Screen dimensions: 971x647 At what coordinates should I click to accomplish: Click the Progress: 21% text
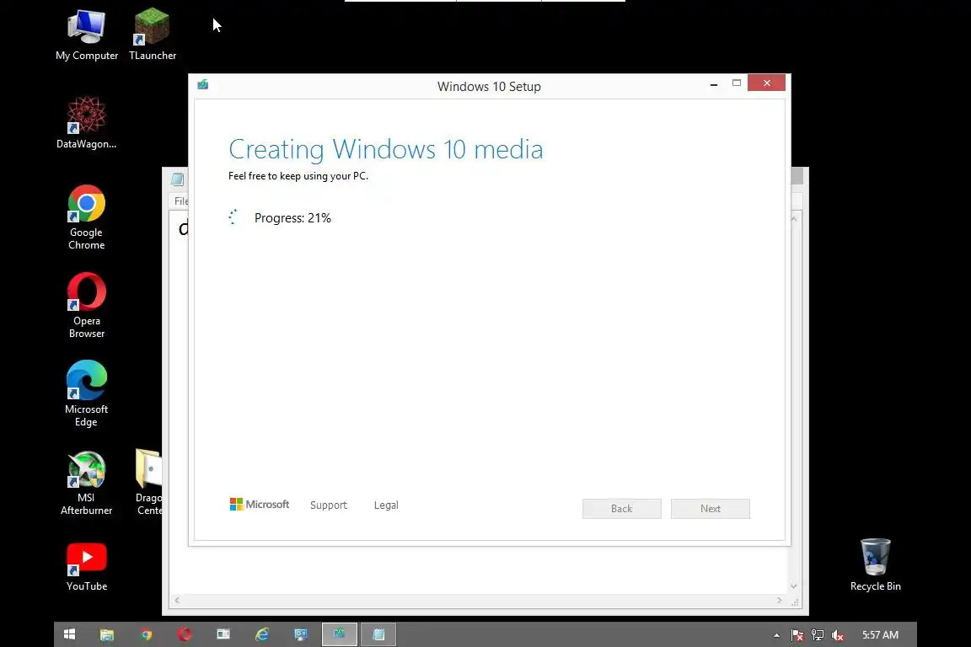coord(292,218)
